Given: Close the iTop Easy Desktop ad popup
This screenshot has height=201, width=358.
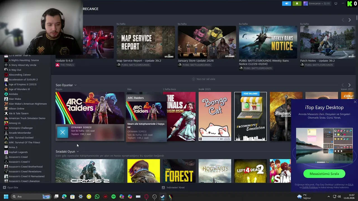Looking at the screenshot, I should pyautogui.click(x=355, y=102).
